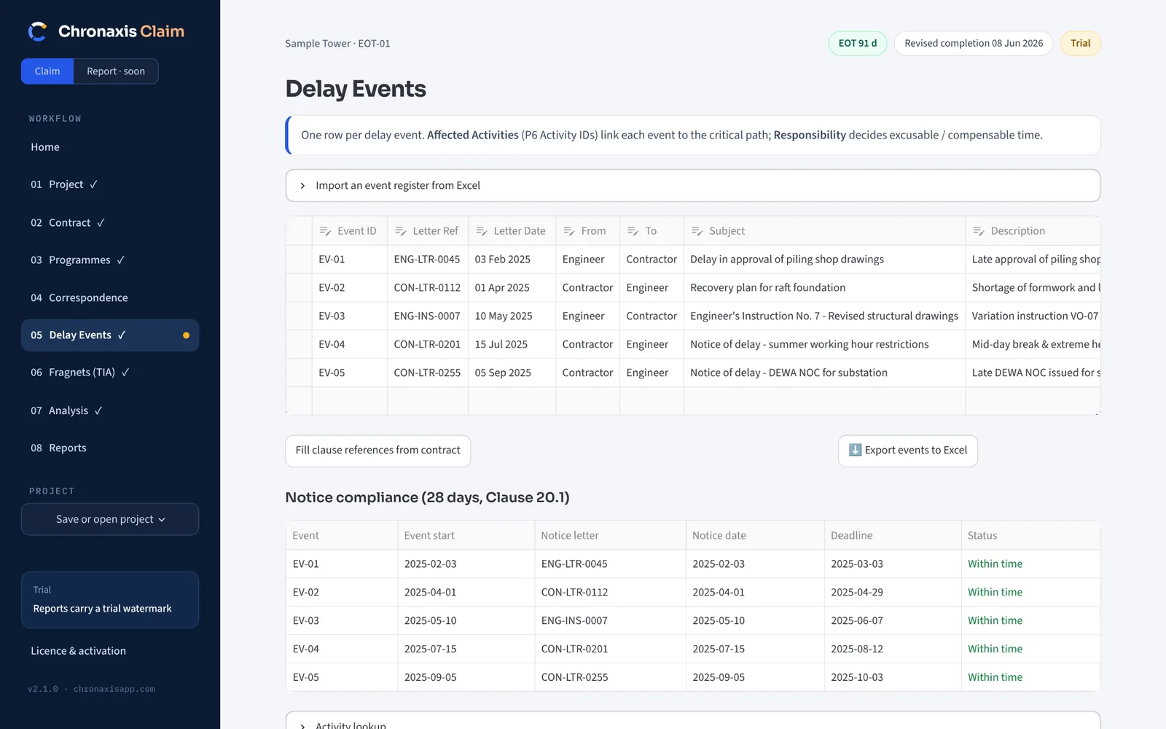Click letter ref CON-LTR-0201 in events table
1166x729 pixels.
coord(427,345)
